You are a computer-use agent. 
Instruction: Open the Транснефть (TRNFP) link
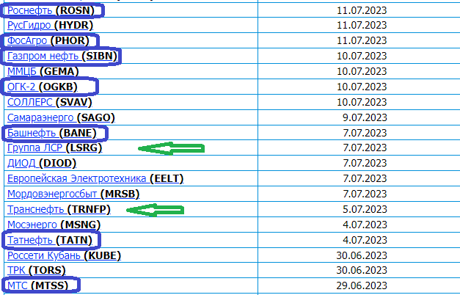[59, 210]
